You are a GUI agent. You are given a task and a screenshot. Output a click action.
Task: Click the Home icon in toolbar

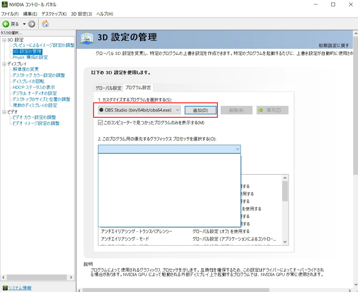click(45, 24)
